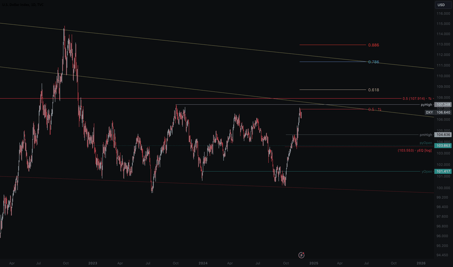Click the yOpen text label
453x267 pixels.
pyautogui.click(x=427, y=171)
